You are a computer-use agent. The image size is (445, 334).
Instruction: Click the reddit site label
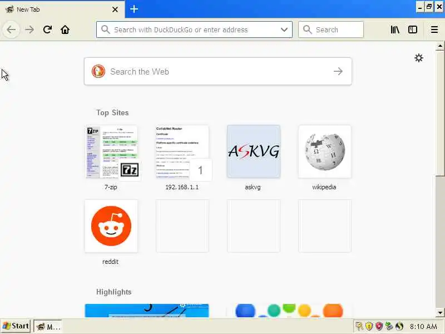pos(110,262)
